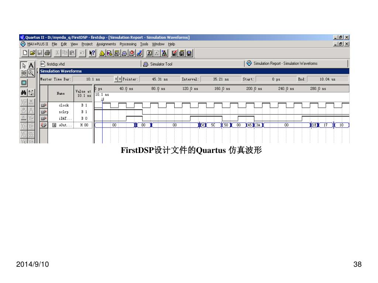Click the master time bar left arrow
The height and width of the screenshot is (283, 378).
click(116, 79)
